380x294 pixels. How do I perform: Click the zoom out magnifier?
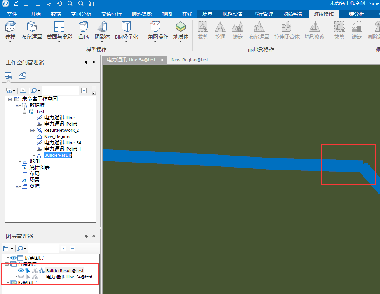click(x=81, y=3)
